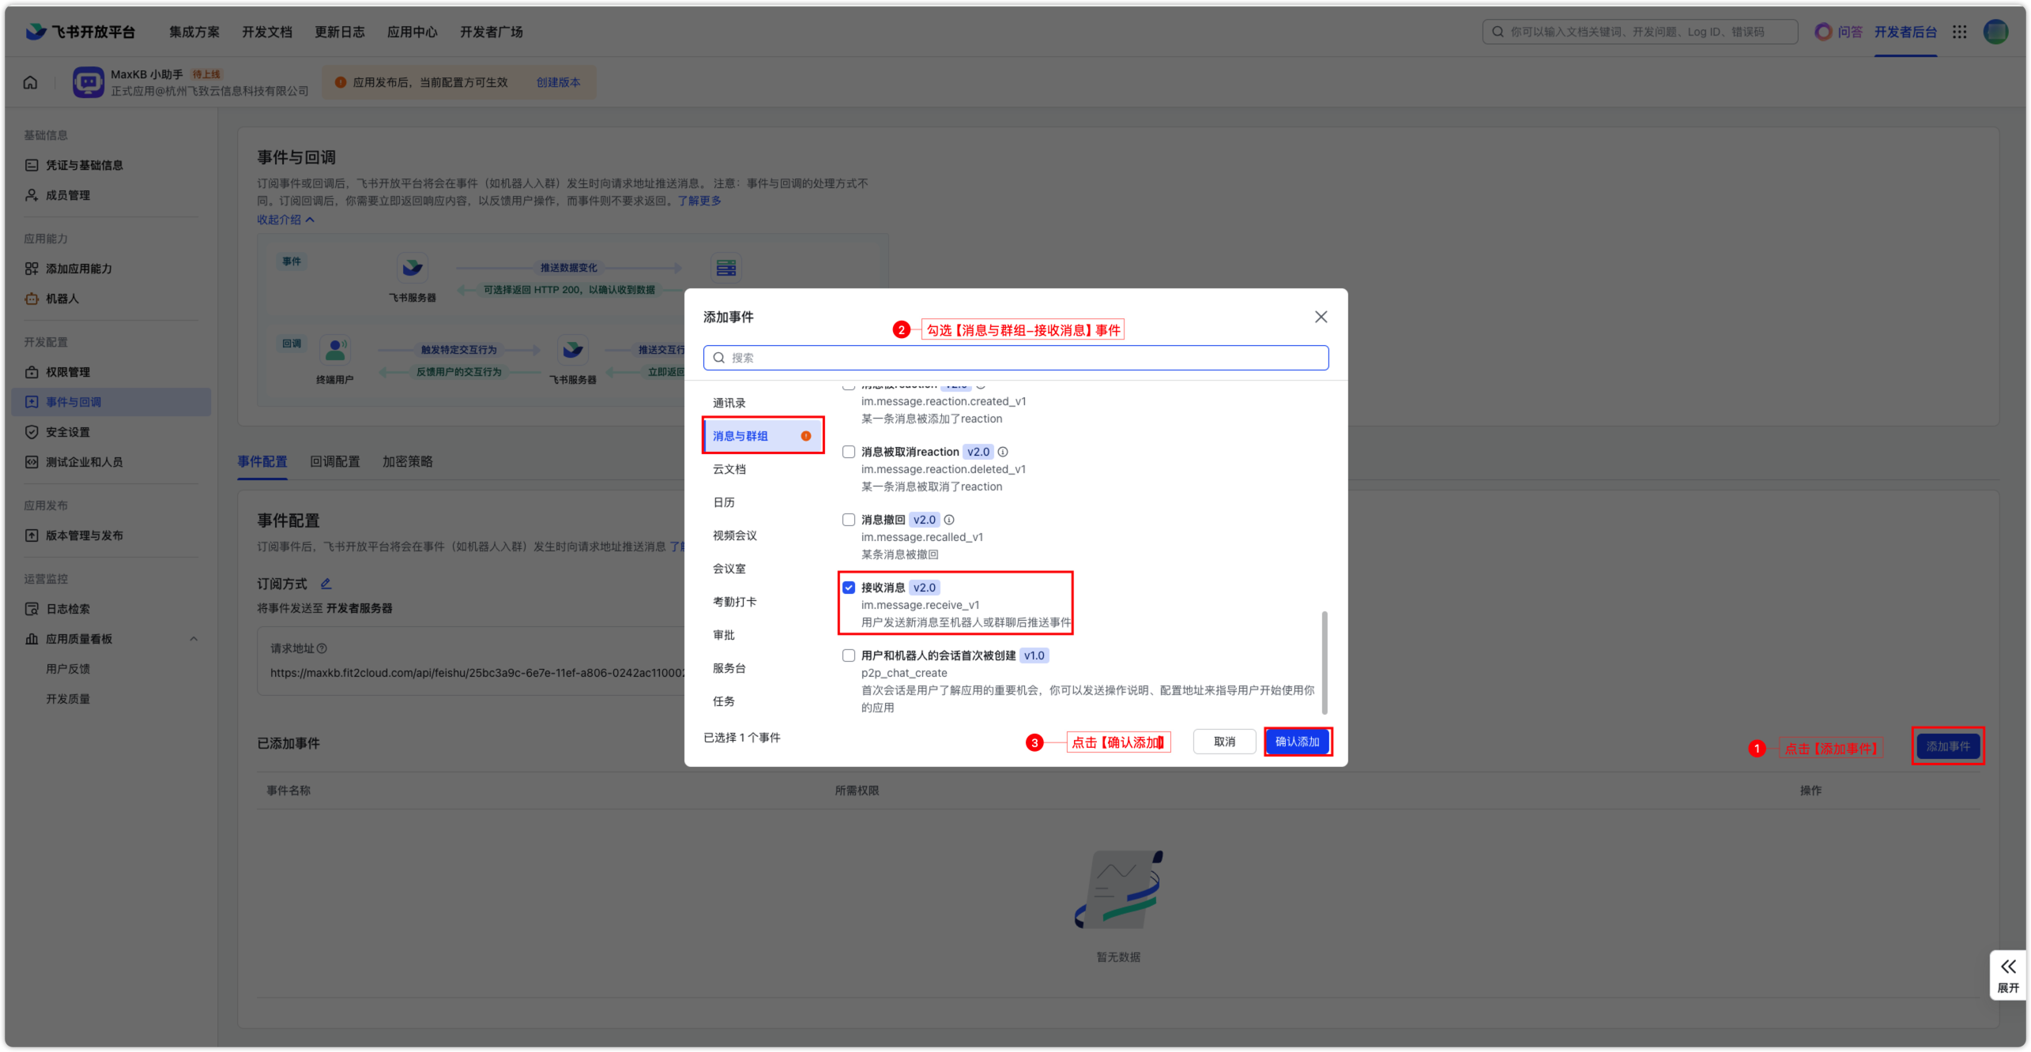Click the 搜索 field in dialog
2031x1052 pixels.
(x=1015, y=358)
